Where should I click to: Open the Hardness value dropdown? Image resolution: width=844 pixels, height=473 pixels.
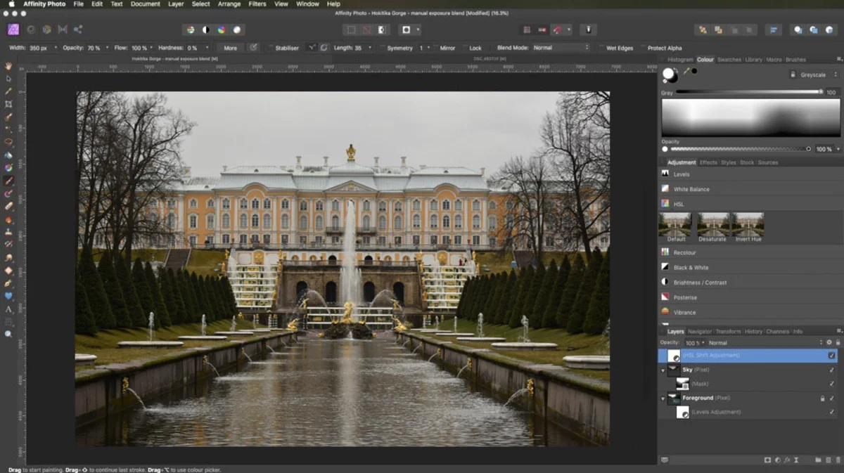(207, 48)
